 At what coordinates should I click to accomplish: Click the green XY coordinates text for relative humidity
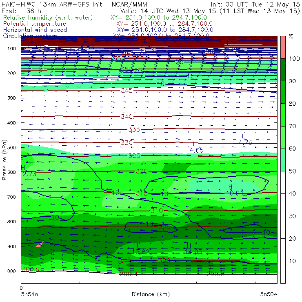pyautogui.click(x=159, y=18)
